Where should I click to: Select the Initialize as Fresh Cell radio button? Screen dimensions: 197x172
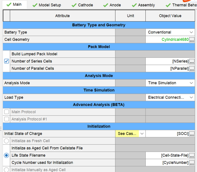[7, 141]
